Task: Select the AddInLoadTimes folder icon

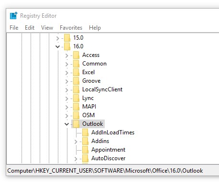Action: [x=86, y=132]
